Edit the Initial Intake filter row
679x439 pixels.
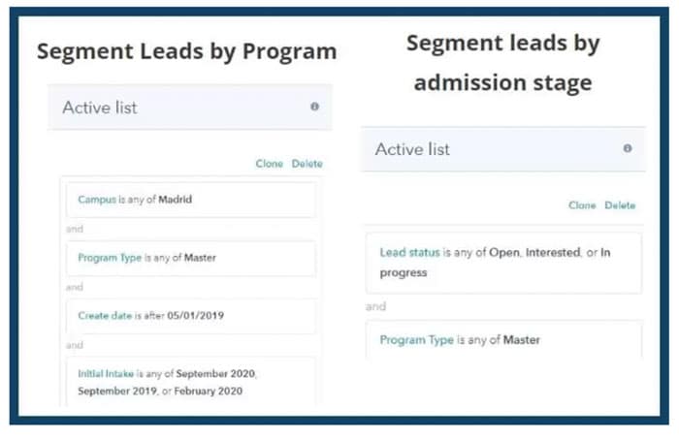[191, 382]
